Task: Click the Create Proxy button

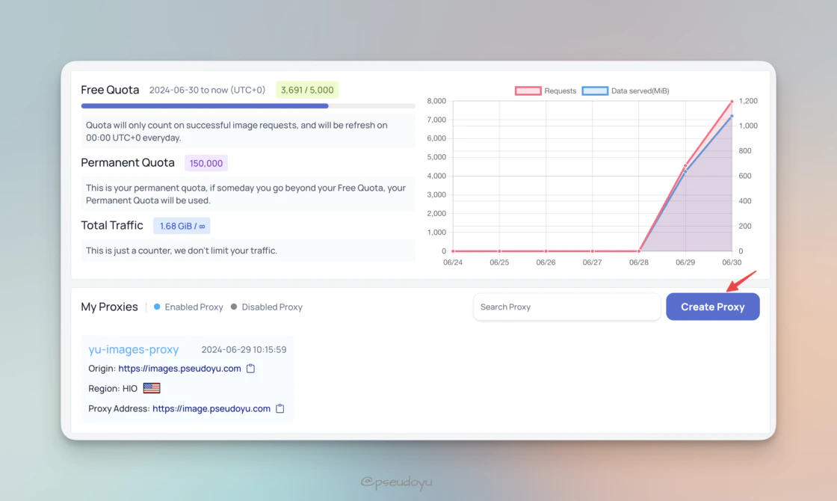Action: [713, 307]
